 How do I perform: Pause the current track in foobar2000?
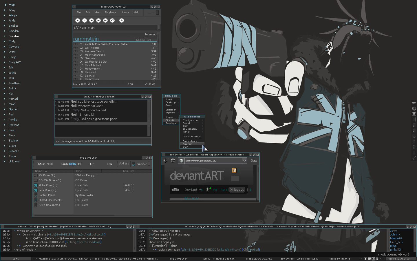click(85, 20)
